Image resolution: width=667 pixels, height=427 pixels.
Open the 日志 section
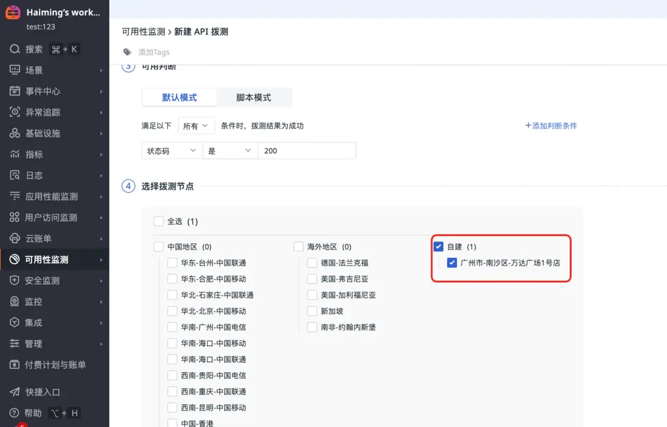pyautogui.click(x=33, y=175)
